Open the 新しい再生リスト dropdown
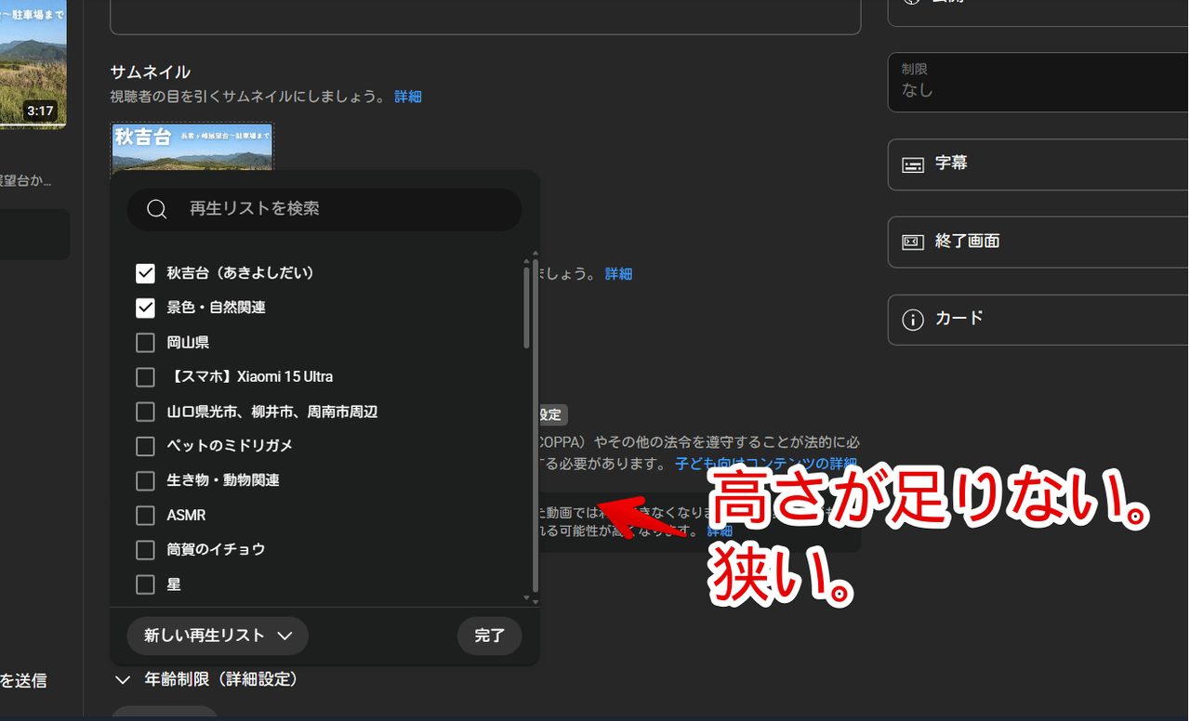 (218, 636)
